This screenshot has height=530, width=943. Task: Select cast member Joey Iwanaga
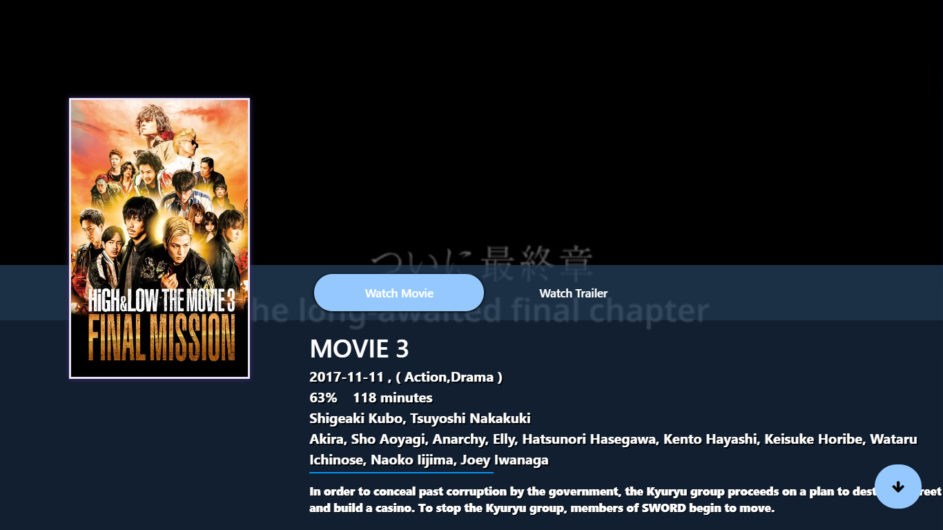coord(505,460)
